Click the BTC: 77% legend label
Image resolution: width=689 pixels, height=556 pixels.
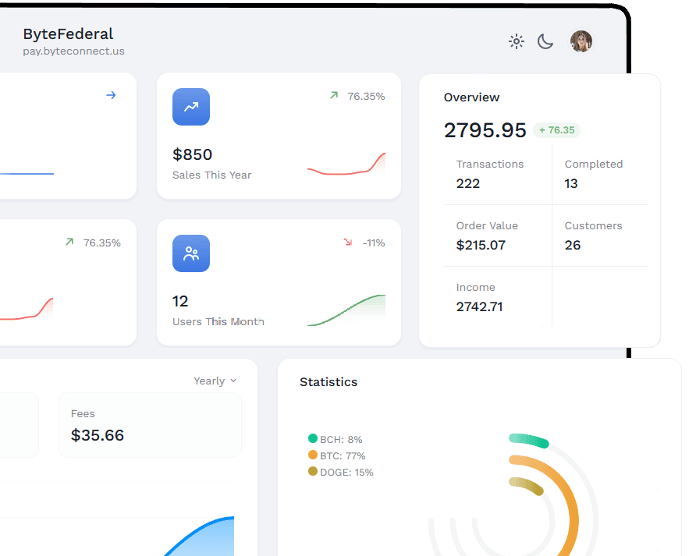(x=343, y=456)
